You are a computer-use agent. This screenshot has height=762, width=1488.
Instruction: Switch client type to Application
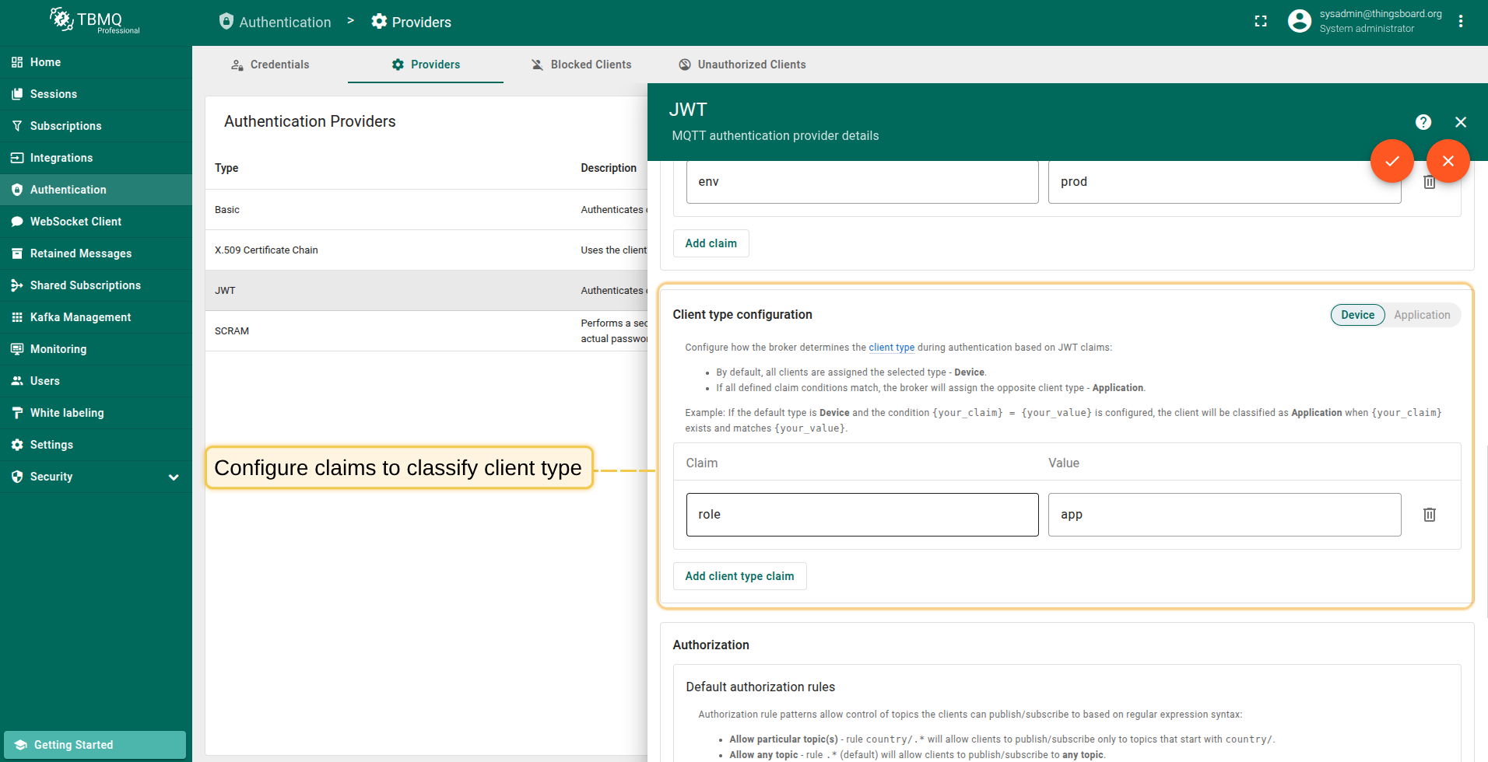tap(1421, 315)
